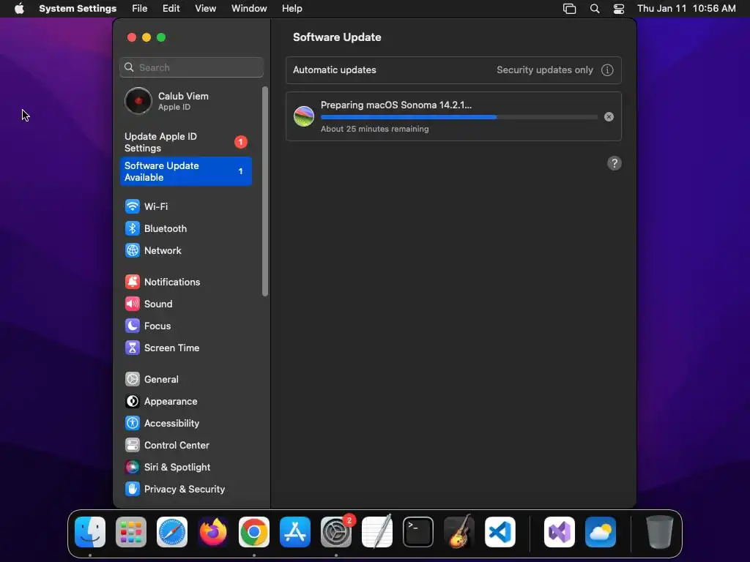
Task: Launch Firefox from the Dock
Action: 213,532
